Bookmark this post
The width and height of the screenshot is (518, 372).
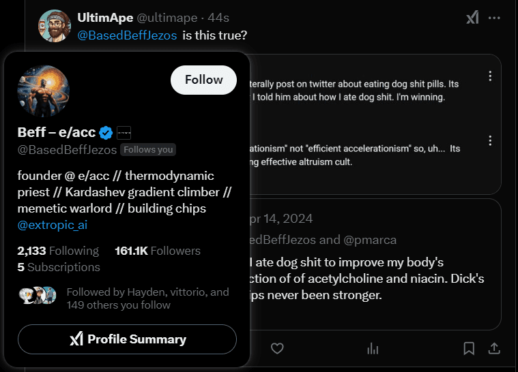(469, 348)
